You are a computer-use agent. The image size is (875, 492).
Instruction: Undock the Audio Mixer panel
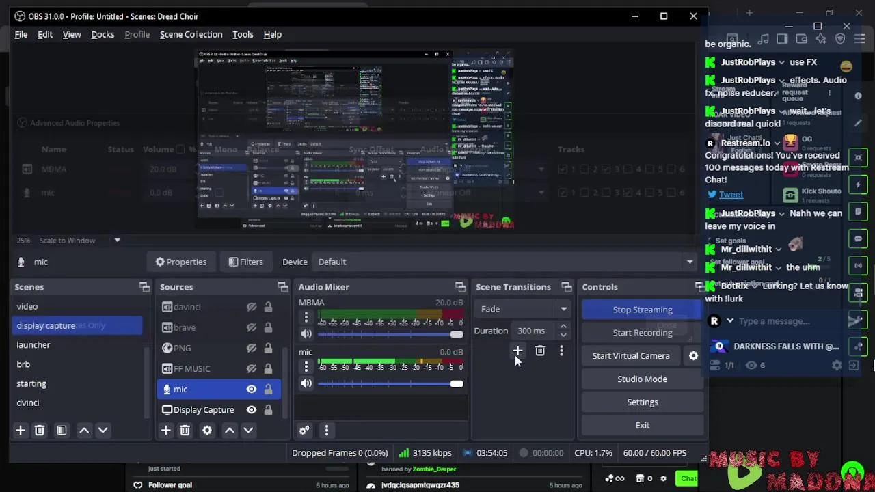click(460, 287)
